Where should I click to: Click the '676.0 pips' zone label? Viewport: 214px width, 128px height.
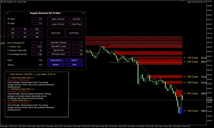click(x=191, y=62)
